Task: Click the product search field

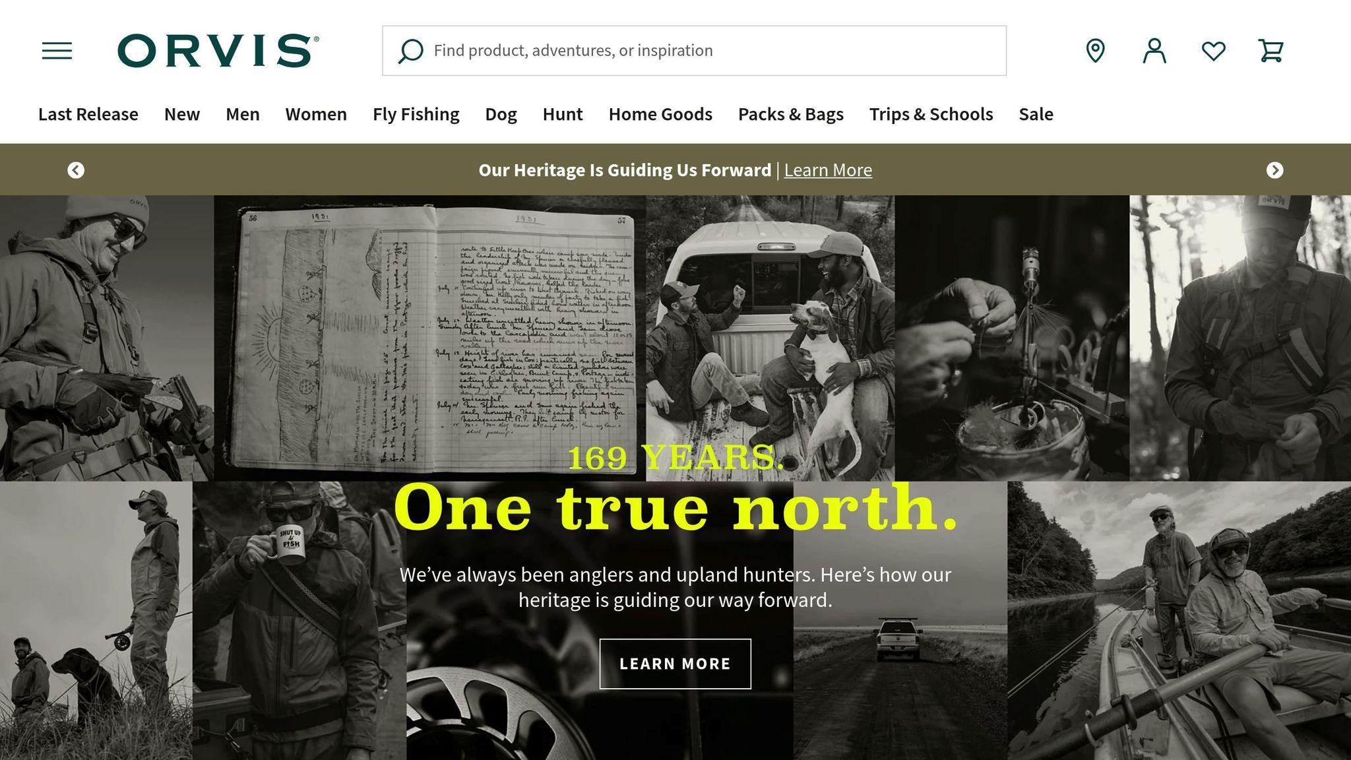Action: click(694, 51)
